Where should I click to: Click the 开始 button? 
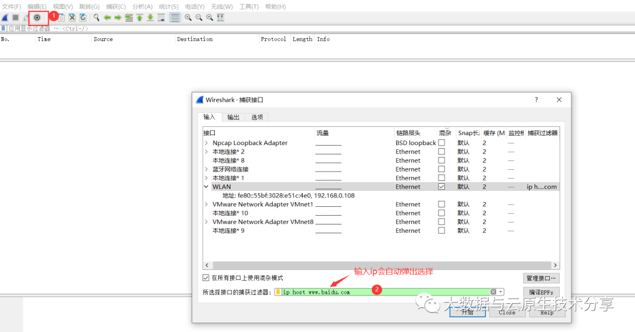[x=467, y=312]
